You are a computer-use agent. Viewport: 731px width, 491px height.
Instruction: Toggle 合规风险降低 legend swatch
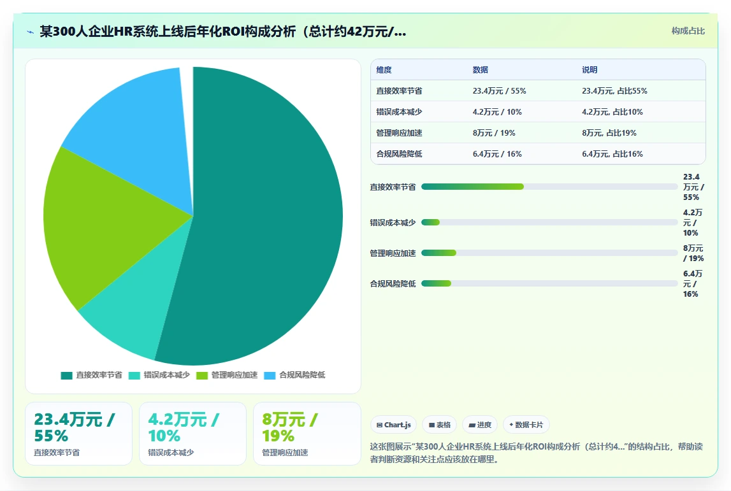270,376
